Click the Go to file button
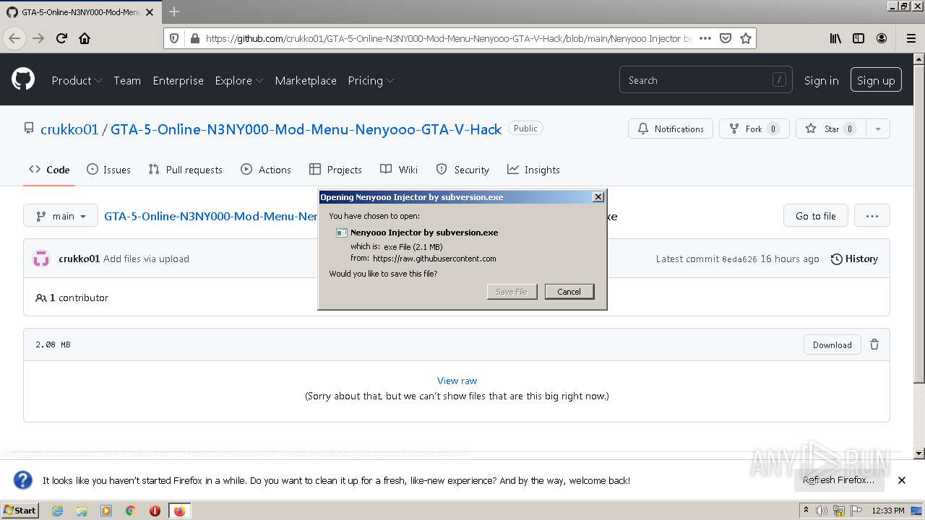The height and width of the screenshot is (520, 925). [815, 216]
